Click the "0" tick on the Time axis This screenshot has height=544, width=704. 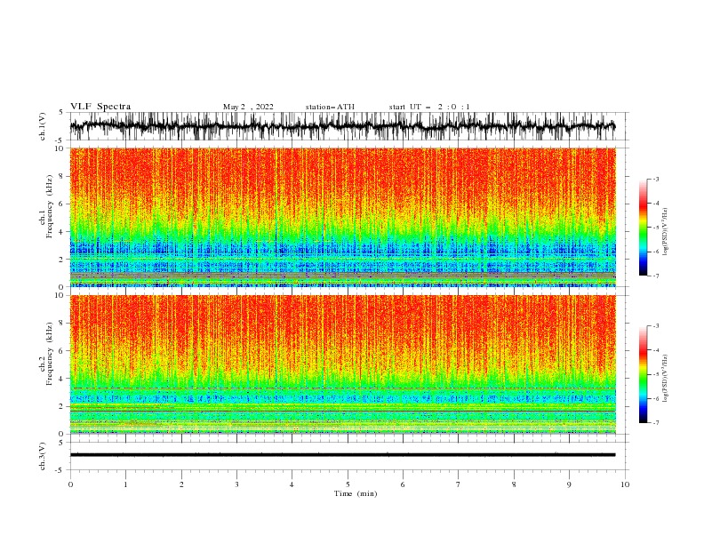[x=70, y=484]
